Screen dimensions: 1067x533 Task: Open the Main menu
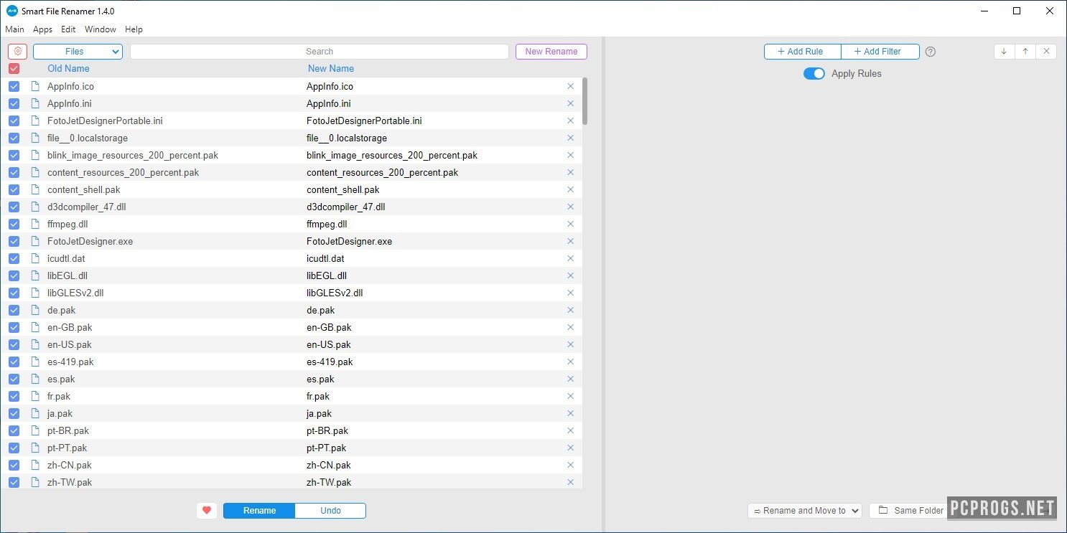pyautogui.click(x=14, y=29)
